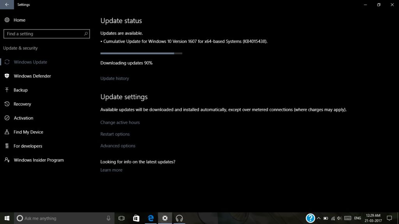399x224 pixels.
Task: Open Windows Insider Program settings
Action: click(x=39, y=160)
